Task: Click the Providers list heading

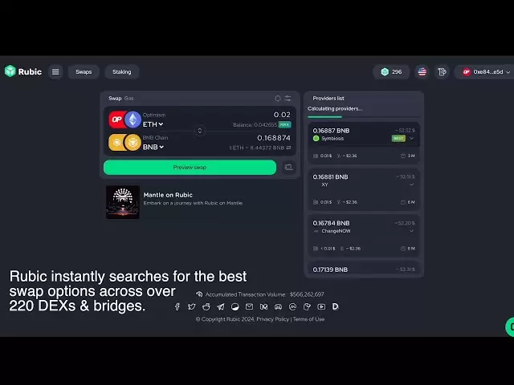Action: click(x=328, y=98)
